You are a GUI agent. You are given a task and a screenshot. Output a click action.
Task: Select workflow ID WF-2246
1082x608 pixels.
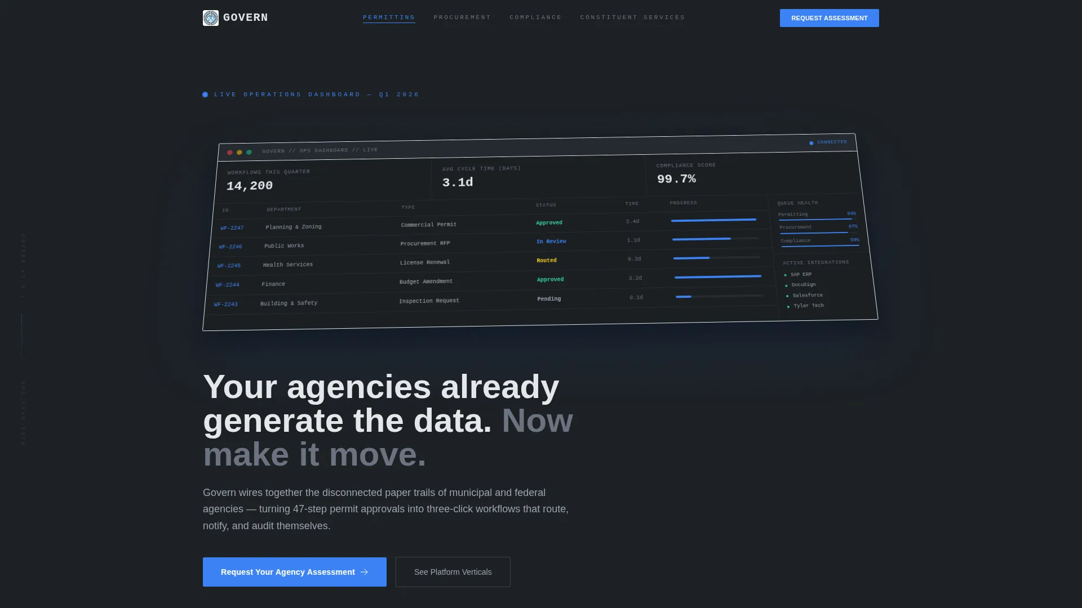(230, 247)
